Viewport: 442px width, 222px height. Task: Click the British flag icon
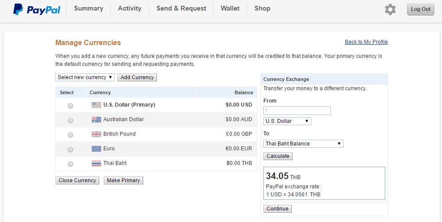(x=96, y=134)
